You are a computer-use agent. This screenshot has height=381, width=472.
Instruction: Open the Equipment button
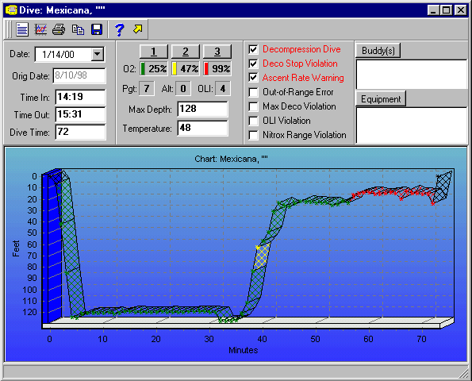[381, 98]
